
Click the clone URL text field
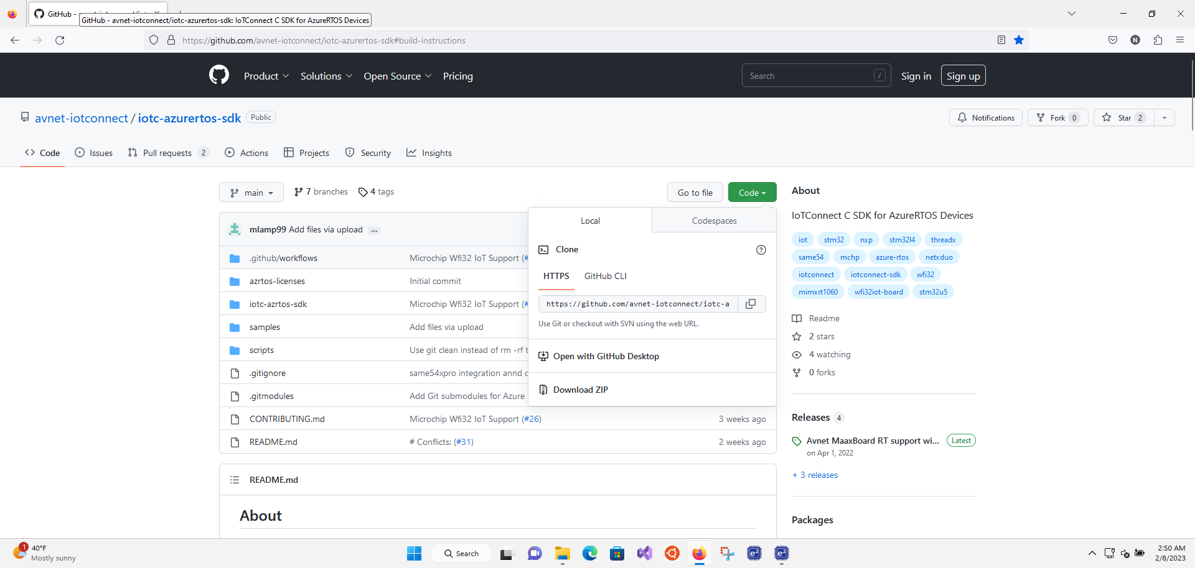tap(638, 304)
